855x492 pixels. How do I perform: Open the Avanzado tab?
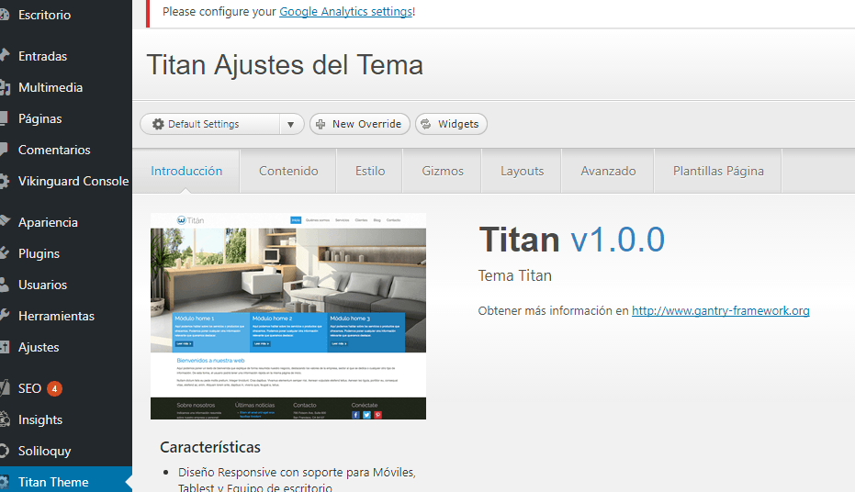(x=608, y=171)
